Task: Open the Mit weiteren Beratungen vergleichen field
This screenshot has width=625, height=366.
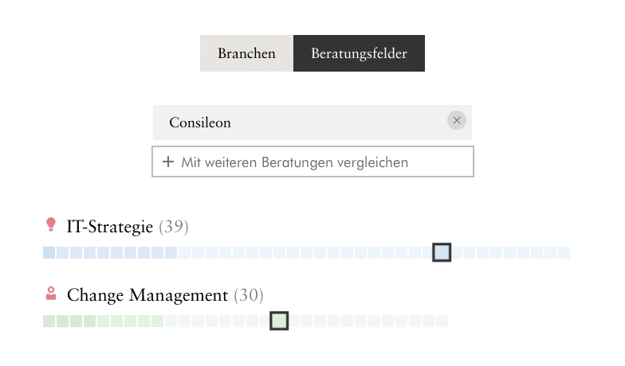Action: 312,162
